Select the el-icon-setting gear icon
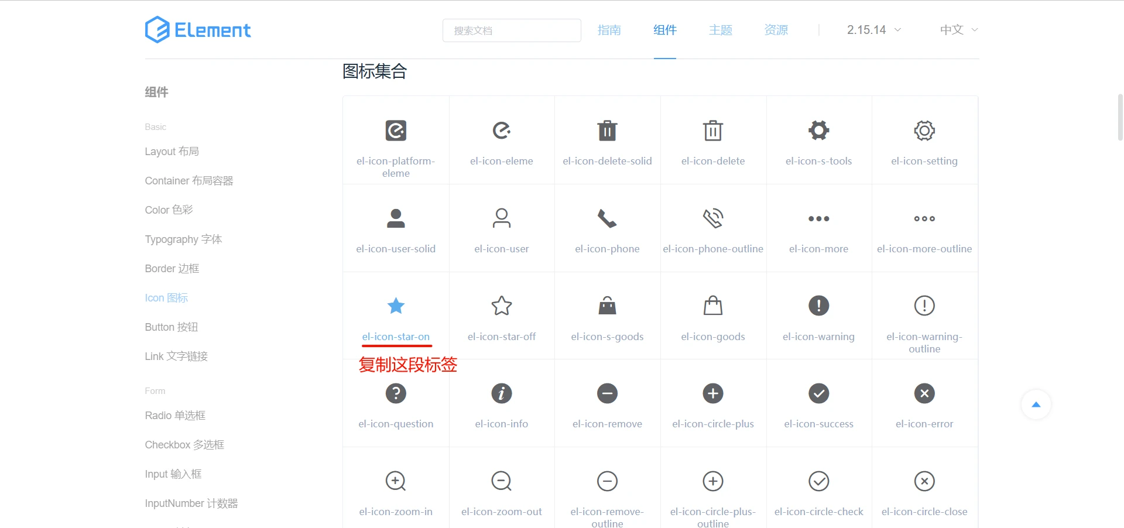The width and height of the screenshot is (1124, 528). 924,131
